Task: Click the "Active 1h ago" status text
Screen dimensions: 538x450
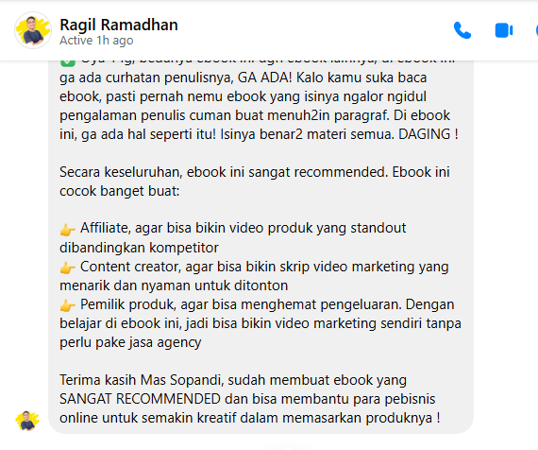Action: 96,41
